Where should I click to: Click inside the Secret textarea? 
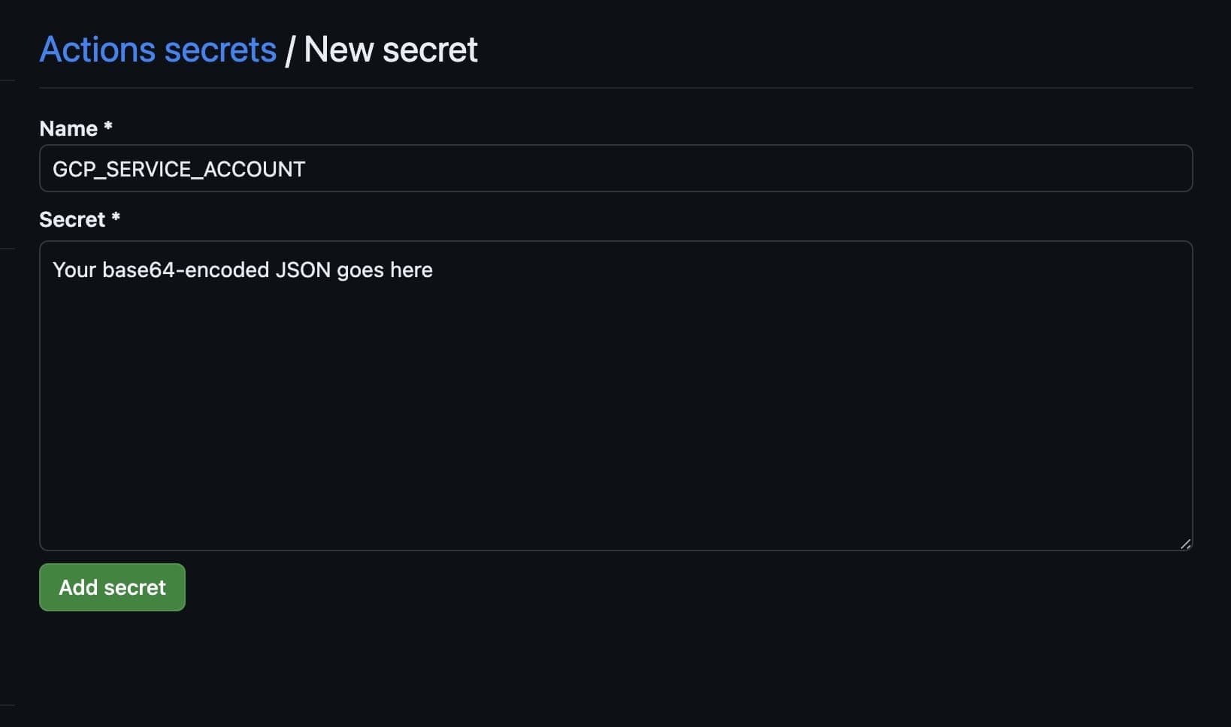point(615,395)
